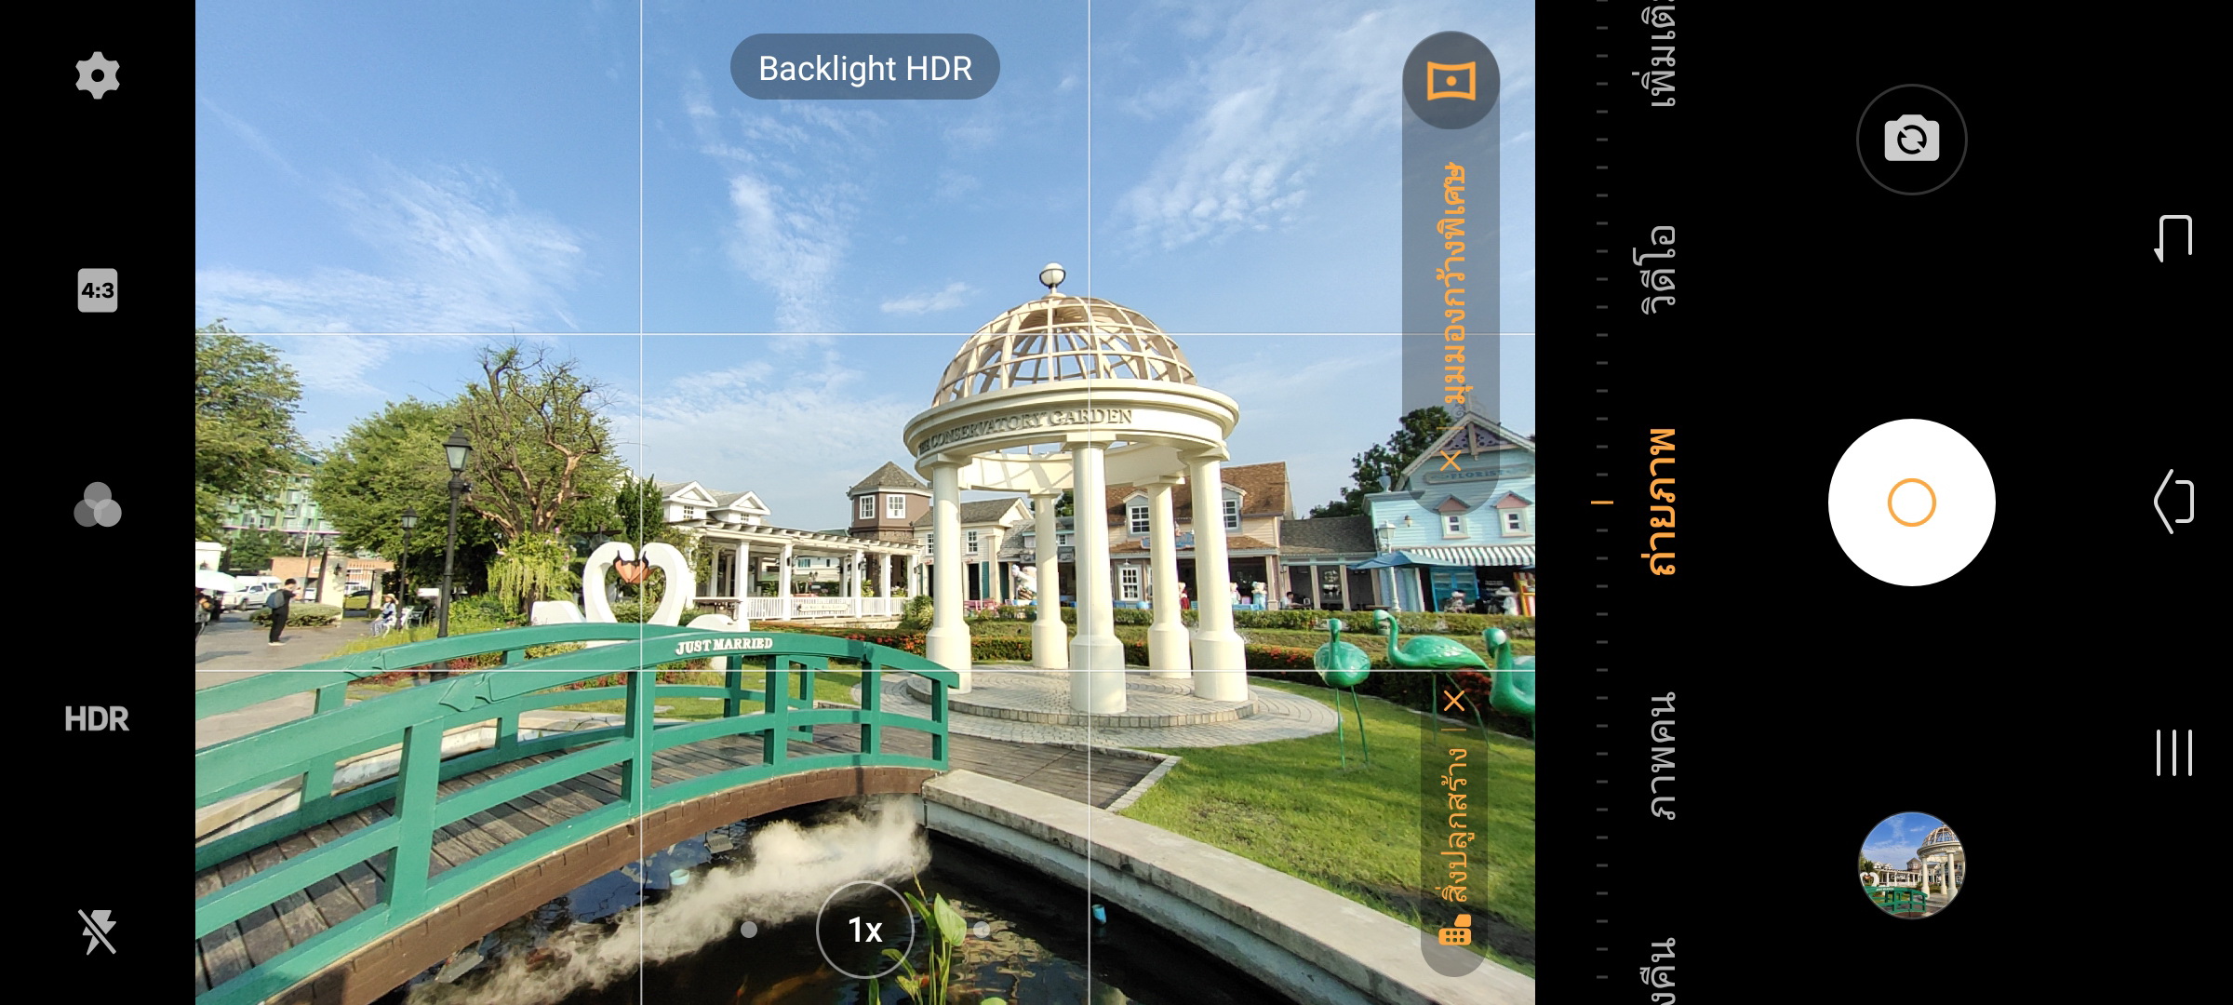
Task: Switch to วิดีโอ video mode
Action: tap(1659, 268)
